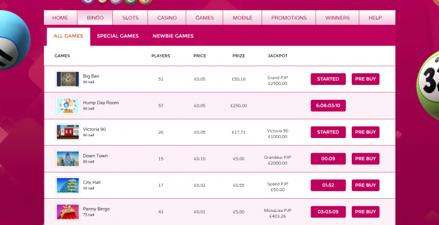Click the £0.01 price value

click(199, 212)
